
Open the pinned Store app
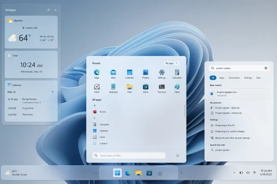click(146, 88)
